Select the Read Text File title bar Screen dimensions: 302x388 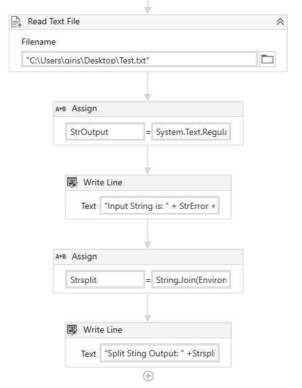coord(148,22)
